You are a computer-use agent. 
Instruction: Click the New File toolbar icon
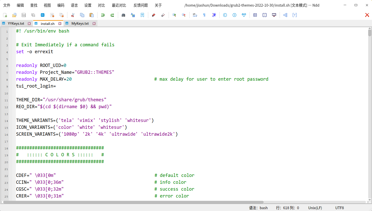5,15
